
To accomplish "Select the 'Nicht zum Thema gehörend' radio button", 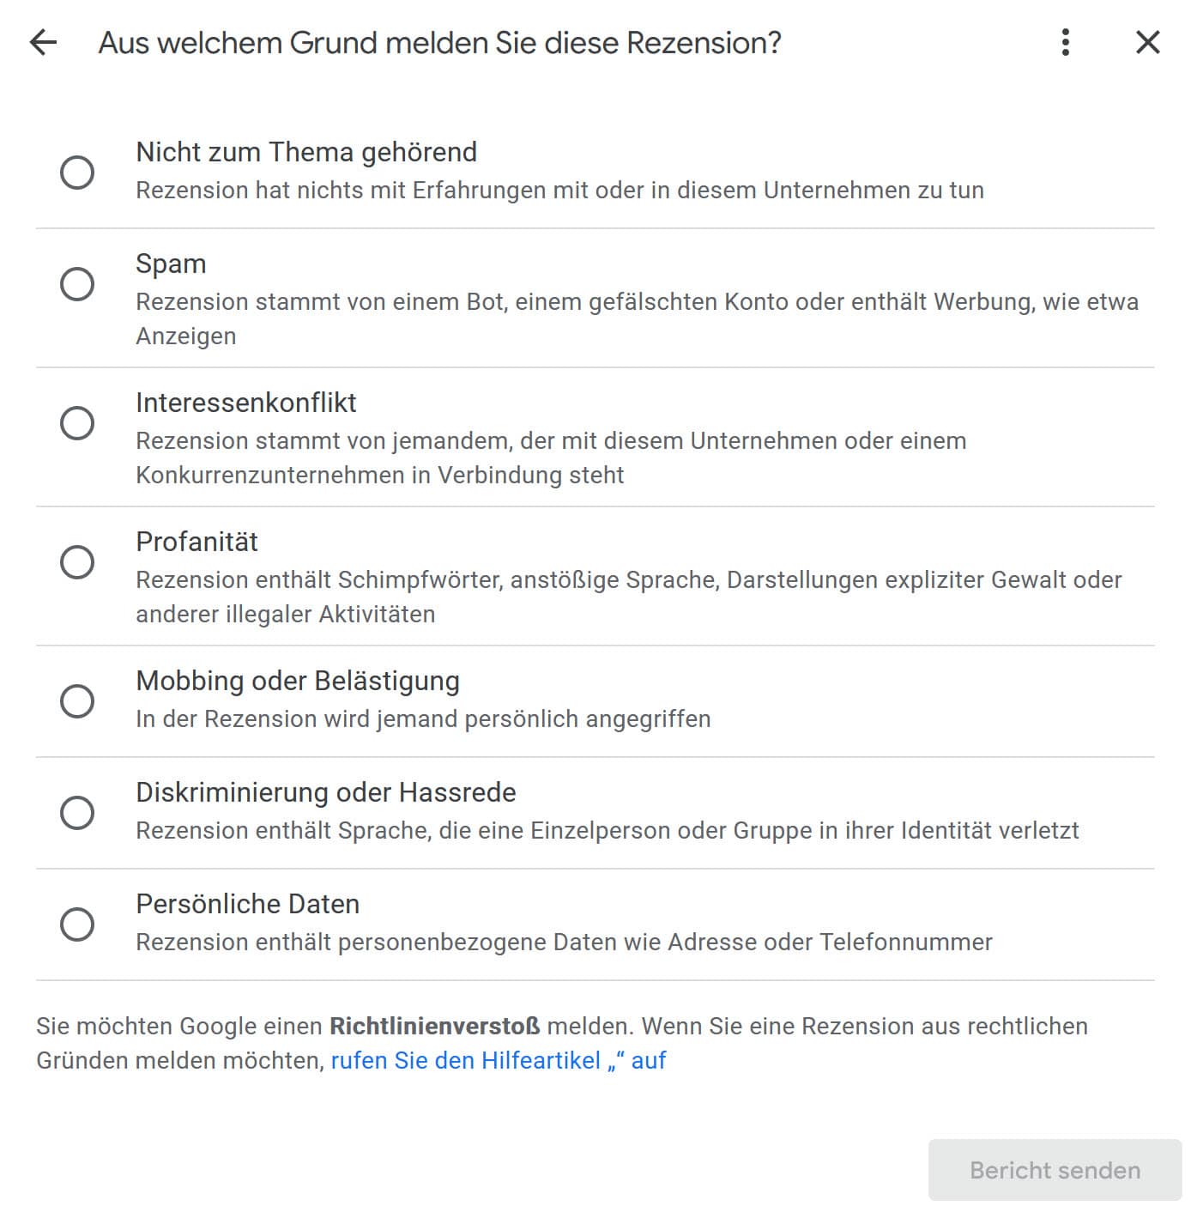I will click(77, 172).
